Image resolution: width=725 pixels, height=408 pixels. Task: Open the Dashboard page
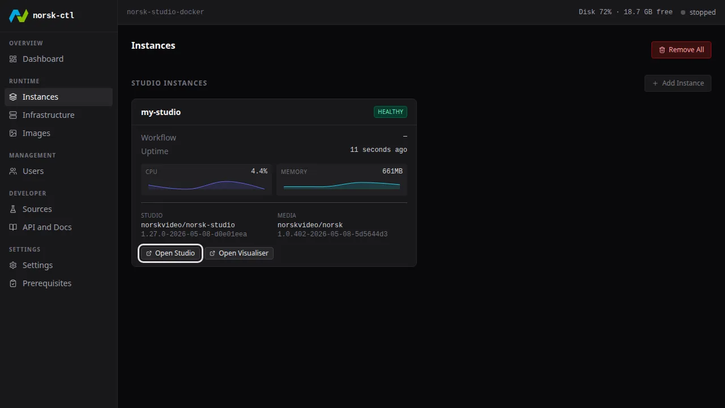(x=59, y=59)
